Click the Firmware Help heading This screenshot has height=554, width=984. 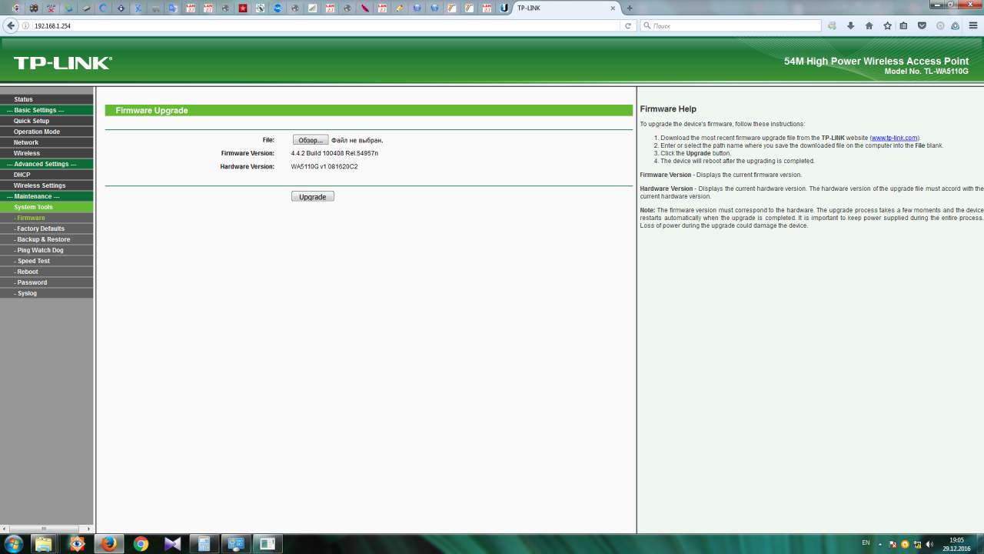point(668,109)
